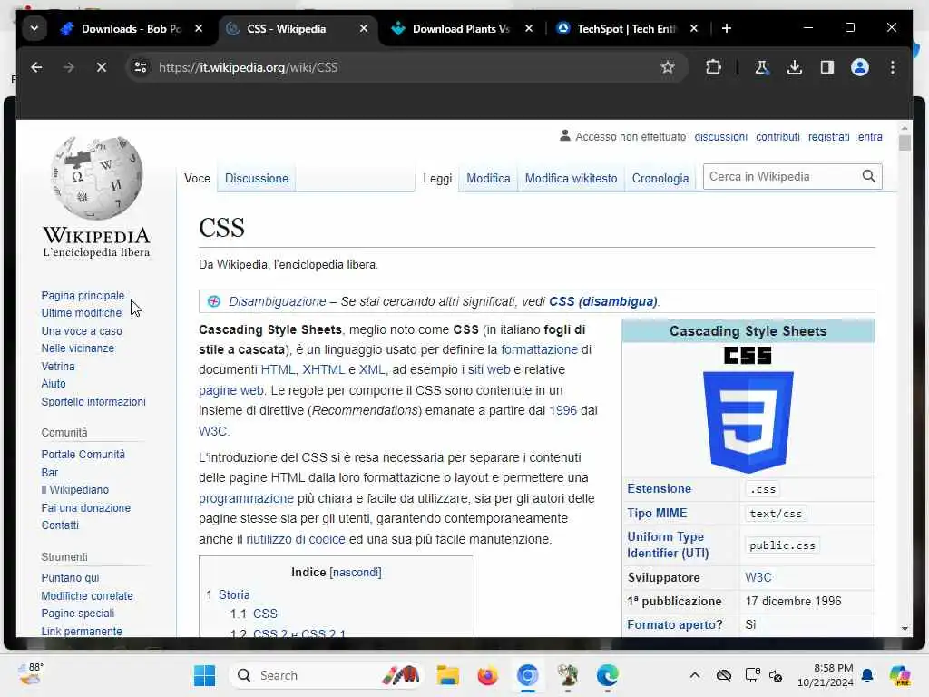Screen dimensions: 929x697
Task: Close the CSS - Wikipedia tab
Action: click(x=364, y=28)
